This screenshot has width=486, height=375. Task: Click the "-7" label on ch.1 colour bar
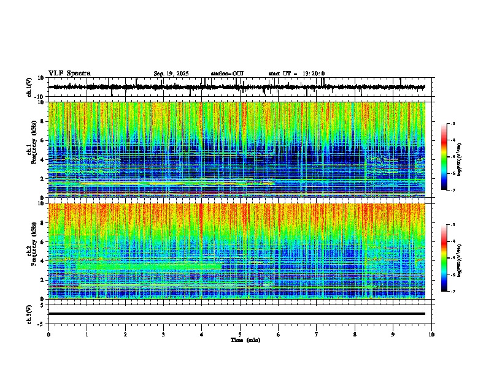coord(452,190)
